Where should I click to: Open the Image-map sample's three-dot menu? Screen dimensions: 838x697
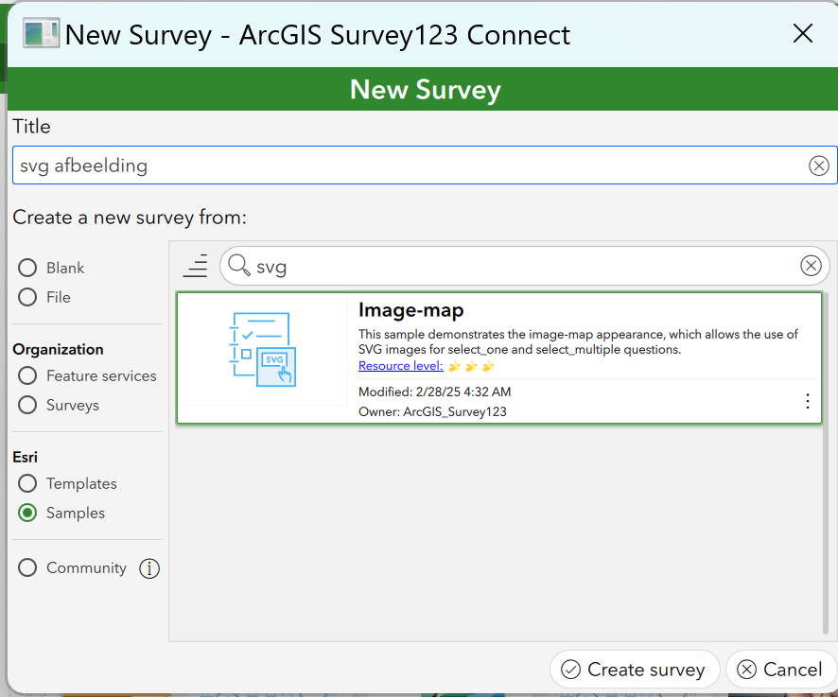pyautogui.click(x=807, y=401)
